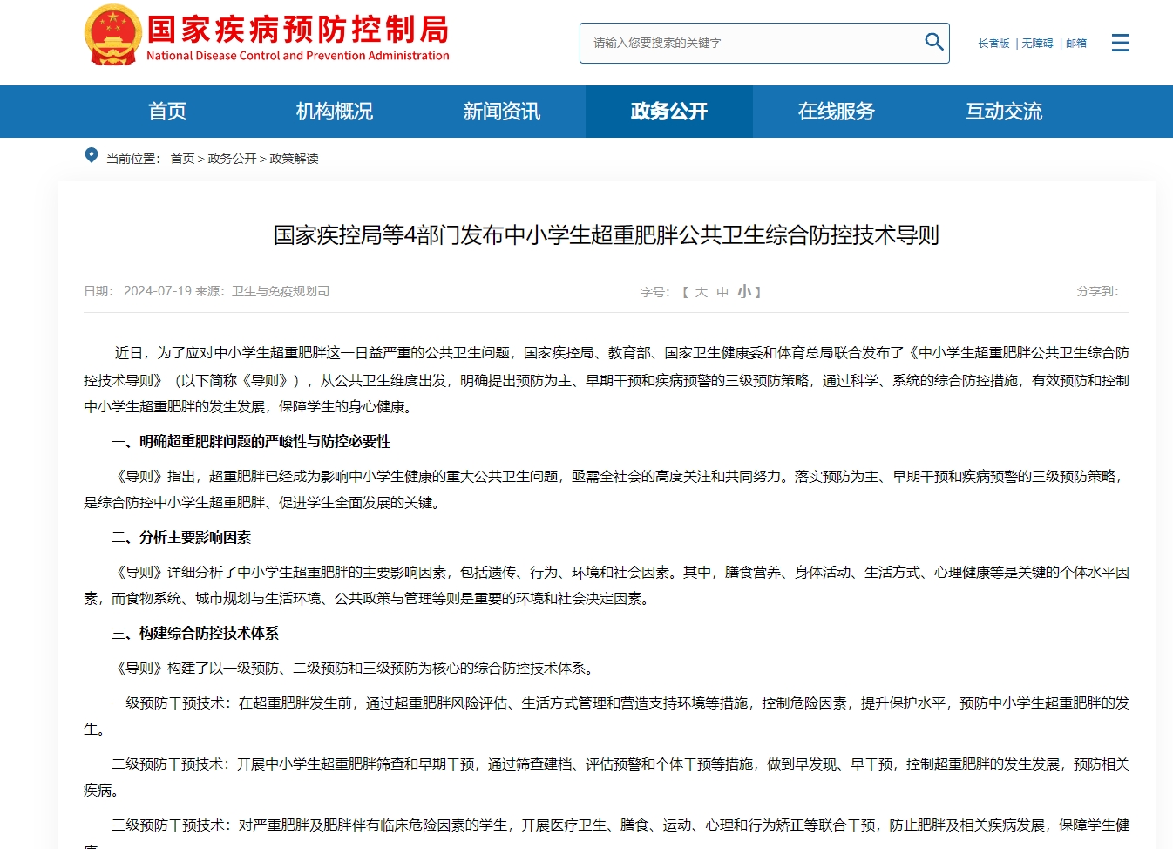Click paragraph starting 二级预防干预技术

(x=607, y=777)
